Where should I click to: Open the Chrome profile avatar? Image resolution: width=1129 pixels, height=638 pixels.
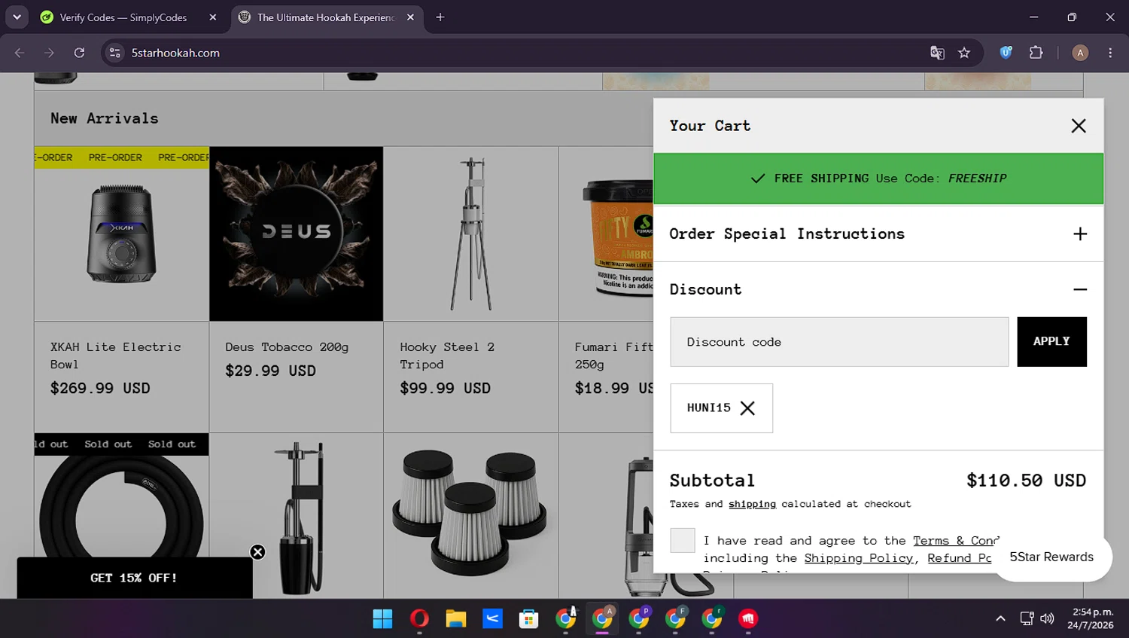(1080, 53)
